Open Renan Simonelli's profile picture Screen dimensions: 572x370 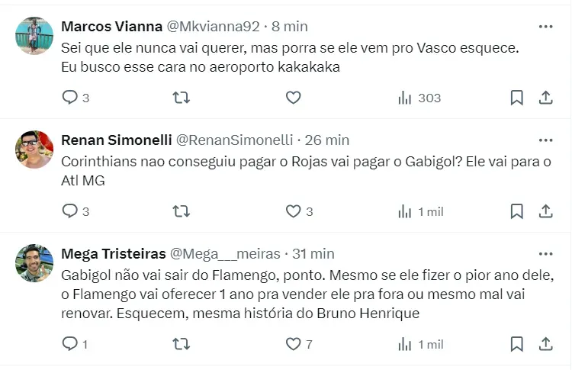point(34,150)
